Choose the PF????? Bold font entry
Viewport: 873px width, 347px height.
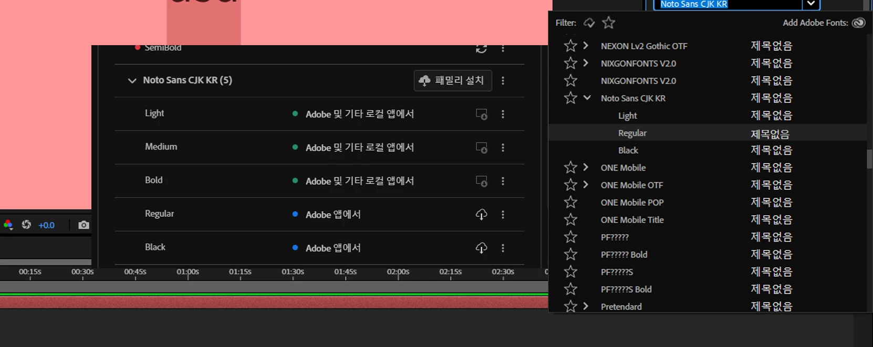(x=624, y=254)
